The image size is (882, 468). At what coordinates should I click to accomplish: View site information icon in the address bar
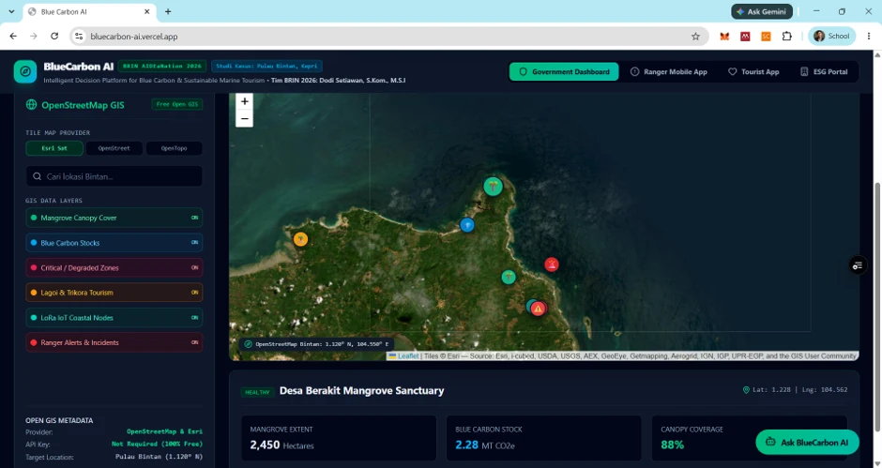coord(79,36)
